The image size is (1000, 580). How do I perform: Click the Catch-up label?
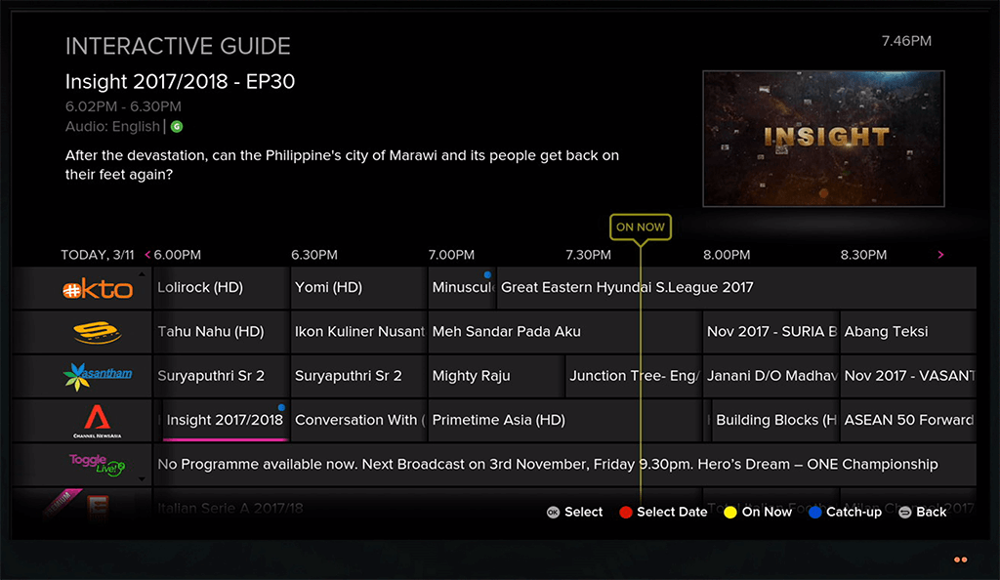(x=854, y=513)
